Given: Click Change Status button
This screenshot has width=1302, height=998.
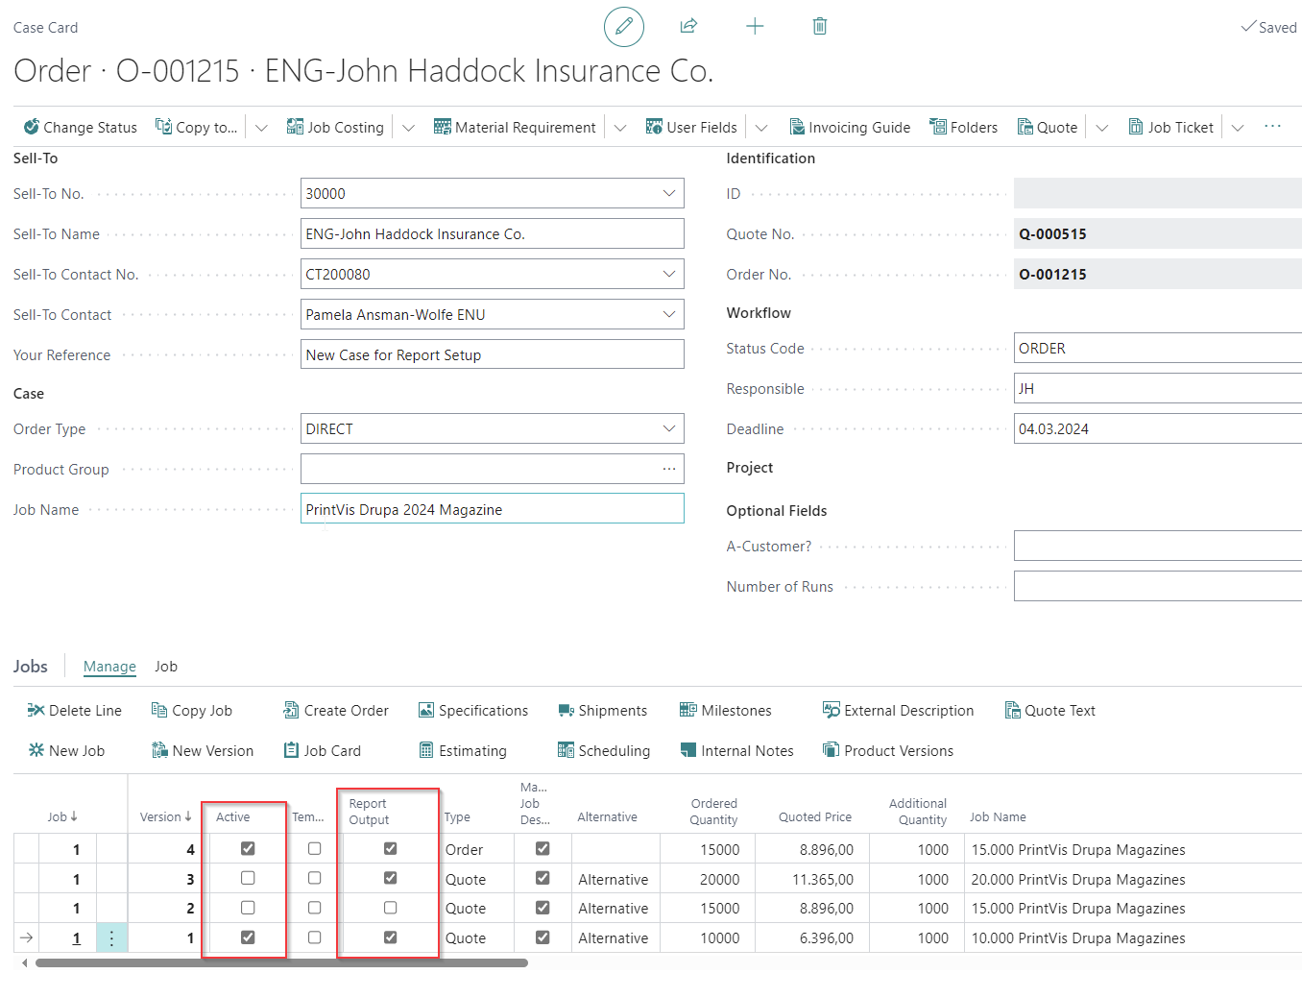Looking at the screenshot, I should 81,127.
